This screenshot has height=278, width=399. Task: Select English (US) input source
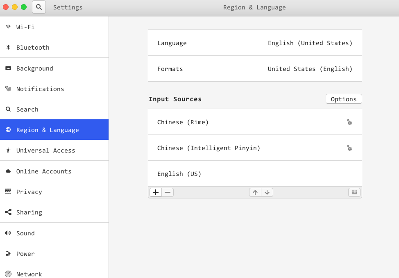(x=255, y=173)
